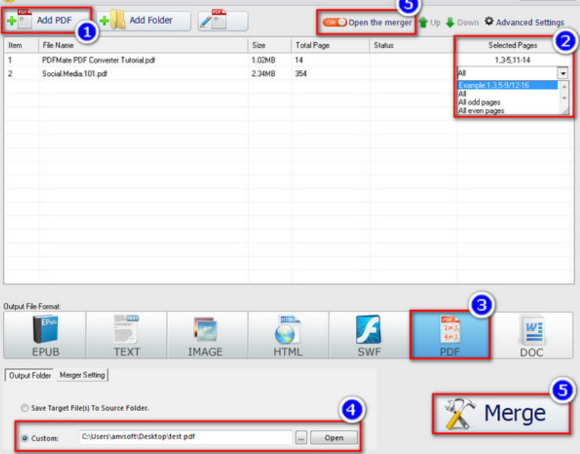The image size is (580, 454).
Task: Click the Size column header
Action: [x=270, y=45]
